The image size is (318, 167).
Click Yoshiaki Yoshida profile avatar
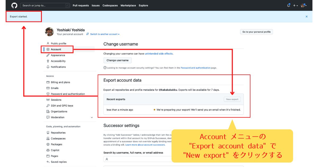coord(50,32)
